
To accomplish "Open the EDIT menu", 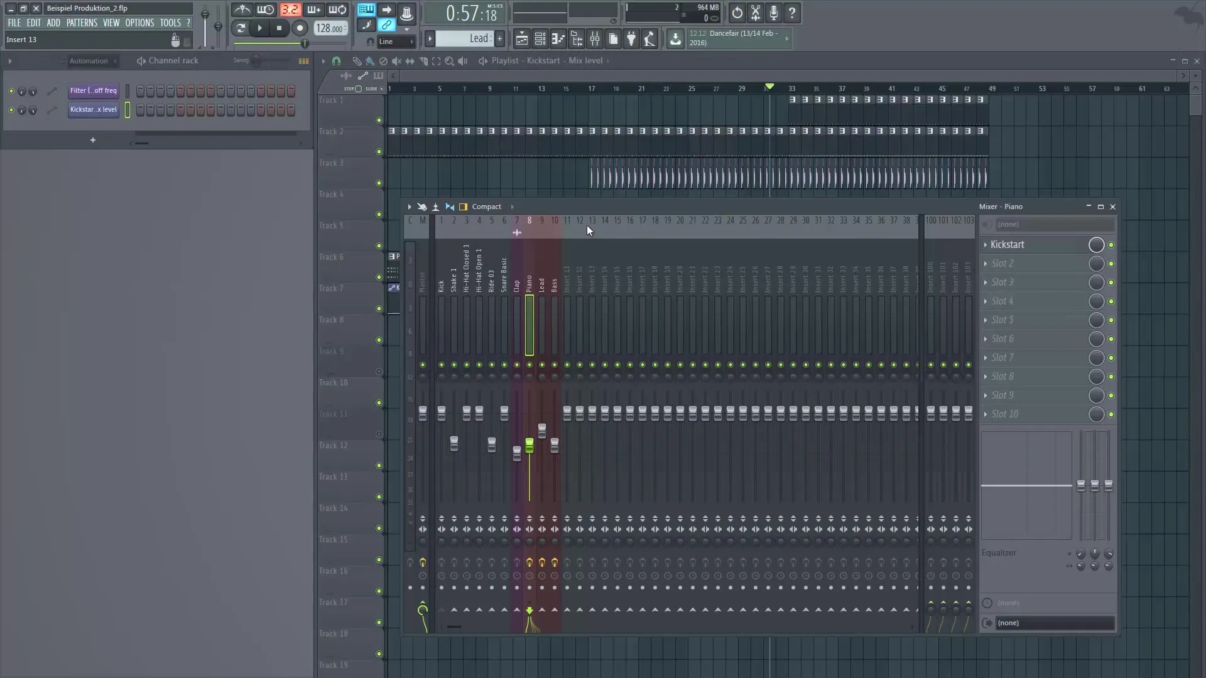I will pyautogui.click(x=33, y=23).
